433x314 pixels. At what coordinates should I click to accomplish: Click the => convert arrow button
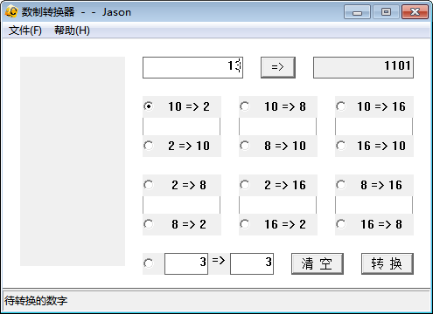[x=278, y=67]
